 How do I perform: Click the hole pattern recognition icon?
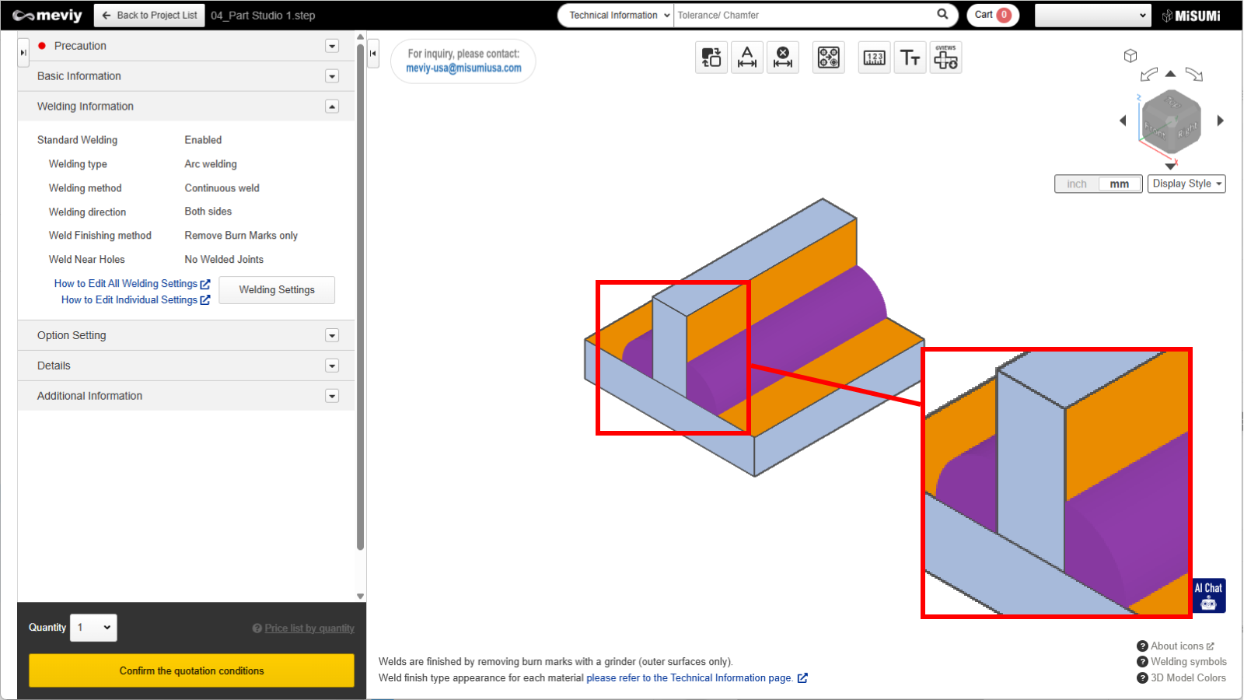pos(829,58)
